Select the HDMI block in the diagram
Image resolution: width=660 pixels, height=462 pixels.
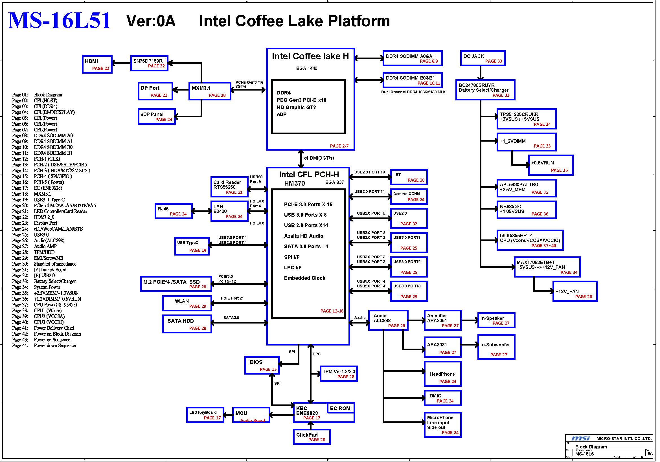pyautogui.click(x=97, y=64)
